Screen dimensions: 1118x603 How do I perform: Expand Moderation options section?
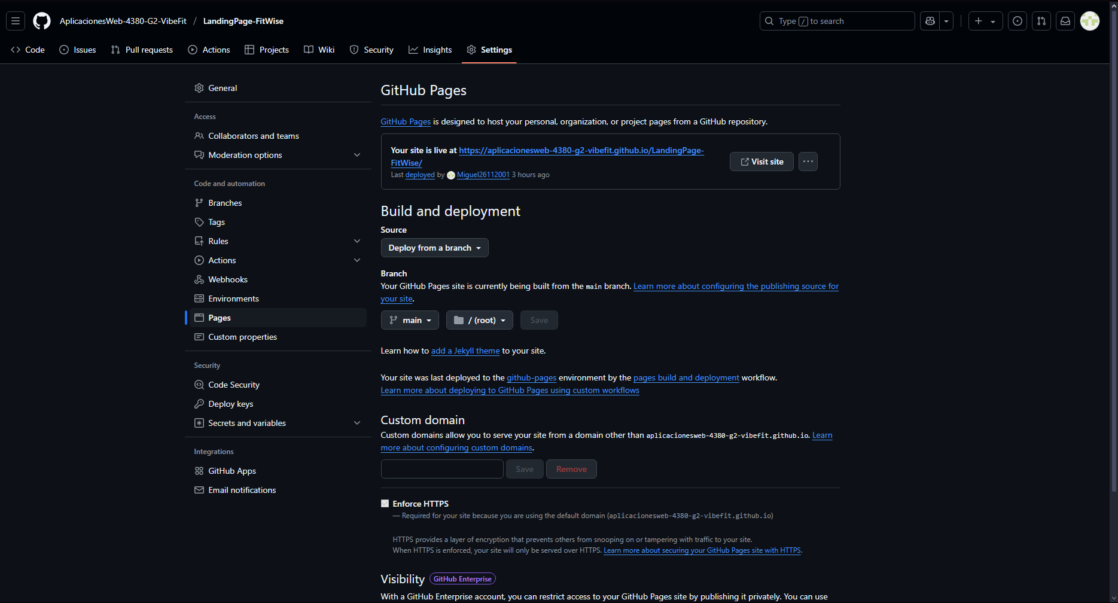278,155
